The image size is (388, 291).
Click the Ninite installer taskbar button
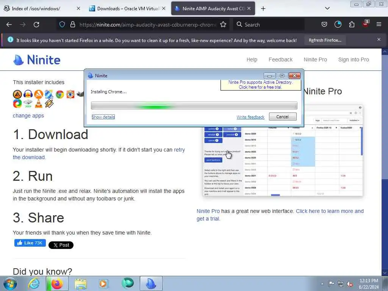pyautogui.click(x=151, y=283)
